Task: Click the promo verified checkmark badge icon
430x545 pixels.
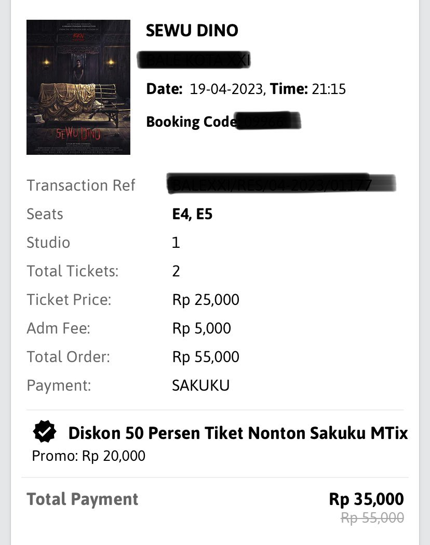Action: 45,432
